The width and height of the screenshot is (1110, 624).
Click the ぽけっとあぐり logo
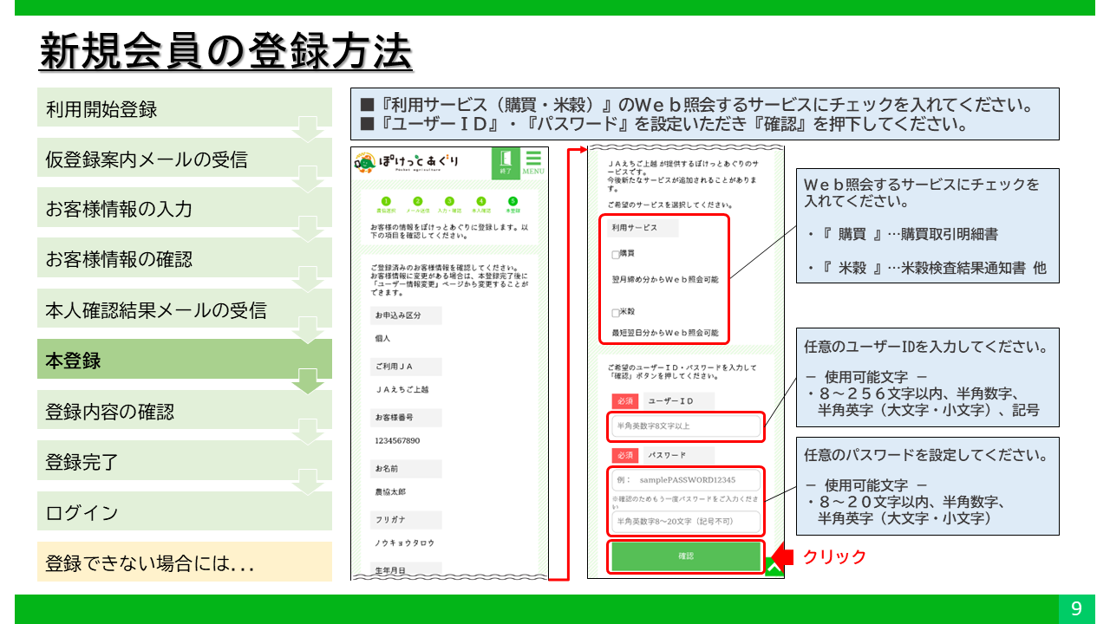click(x=408, y=163)
